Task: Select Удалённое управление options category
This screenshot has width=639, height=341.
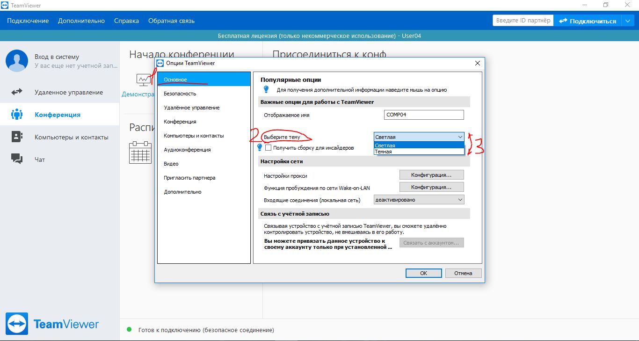Action: click(x=204, y=108)
